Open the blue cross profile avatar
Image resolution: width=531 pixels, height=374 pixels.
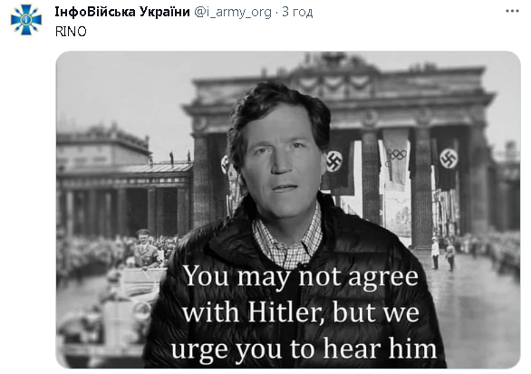pyautogui.click(x=25, y=19)
